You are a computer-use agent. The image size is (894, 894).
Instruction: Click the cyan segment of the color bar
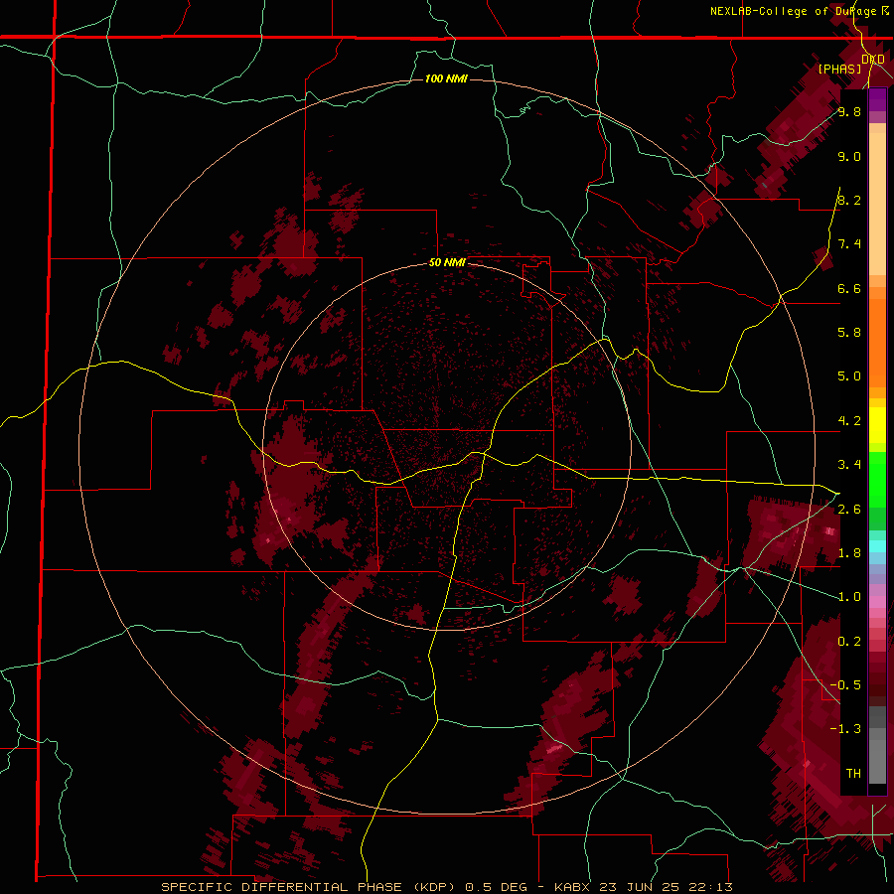click(877, 546)
